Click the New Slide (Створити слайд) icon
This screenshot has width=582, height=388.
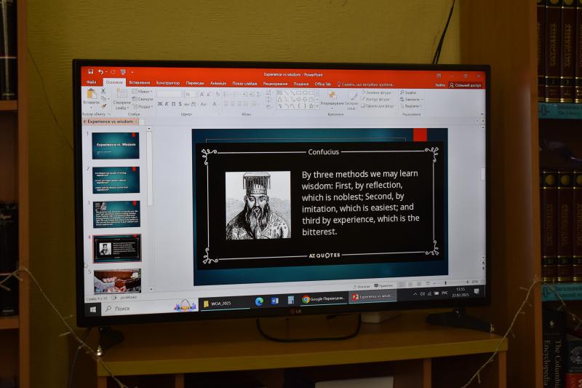[121, 94]
